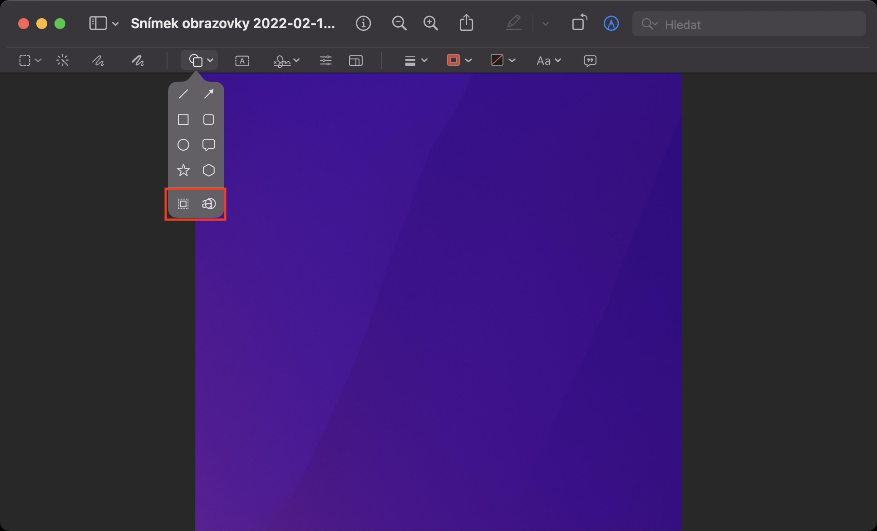Open the Selection Tools dropdown
Viewport: 877px width, 531px height.
coord(30,60)
